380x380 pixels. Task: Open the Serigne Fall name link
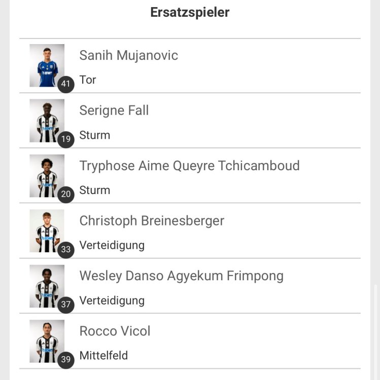point(114,110)
